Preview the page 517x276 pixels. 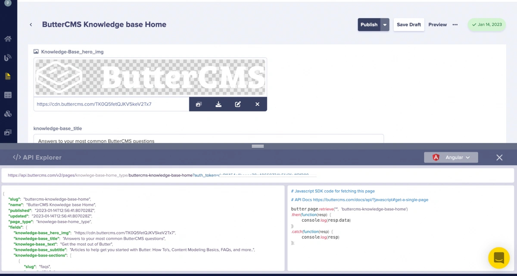click(x=437, y=25)
